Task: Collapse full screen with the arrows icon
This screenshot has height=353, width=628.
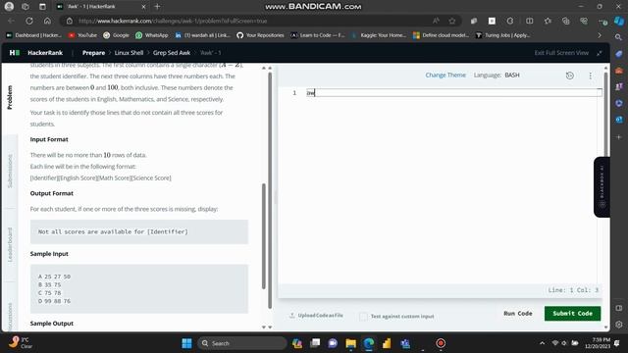Action: (x=600, y=53)
